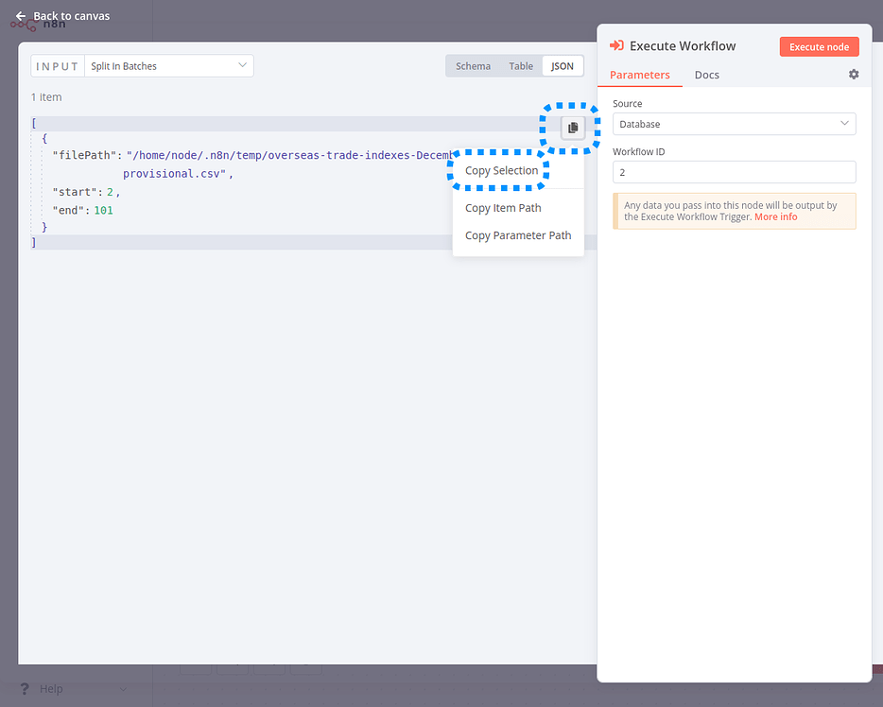Open the Docs tab
Screen dimensions: 883x707
(x=706, y=75)
